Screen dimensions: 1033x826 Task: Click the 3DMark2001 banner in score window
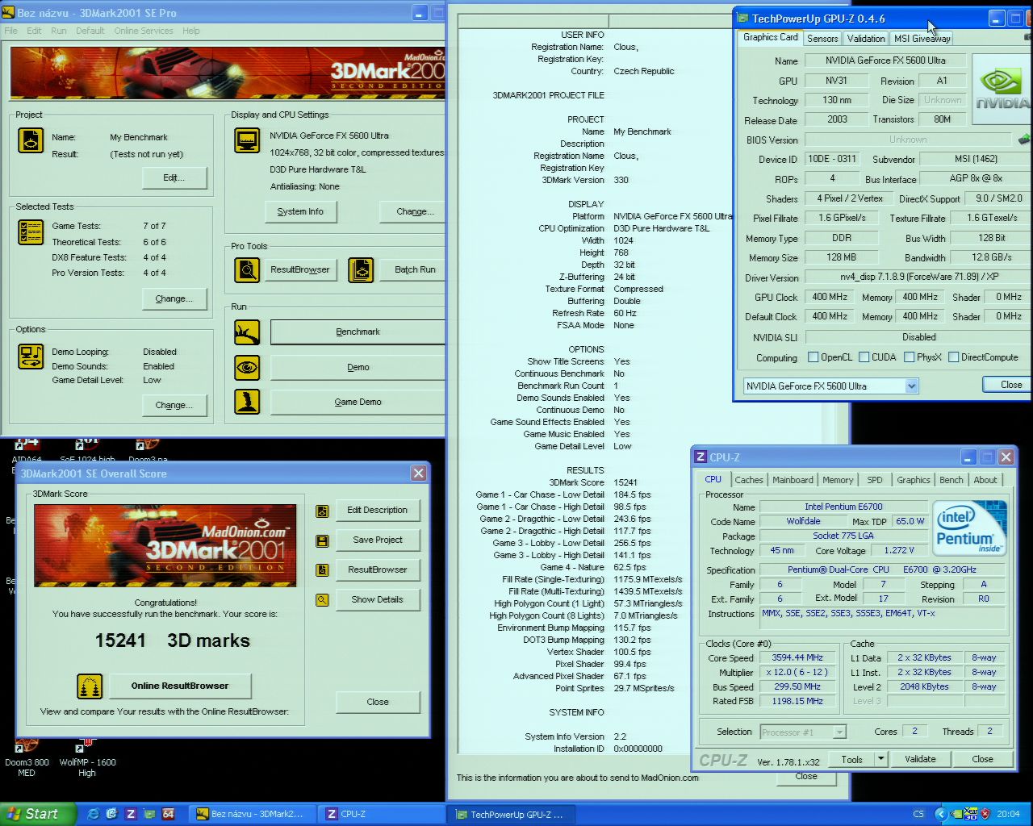(x=165, y=545)
